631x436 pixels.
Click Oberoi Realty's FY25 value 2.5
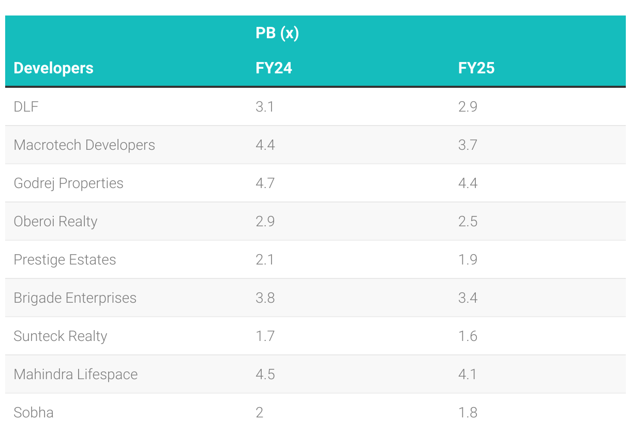pyautogui.click(x=468, y=221)
